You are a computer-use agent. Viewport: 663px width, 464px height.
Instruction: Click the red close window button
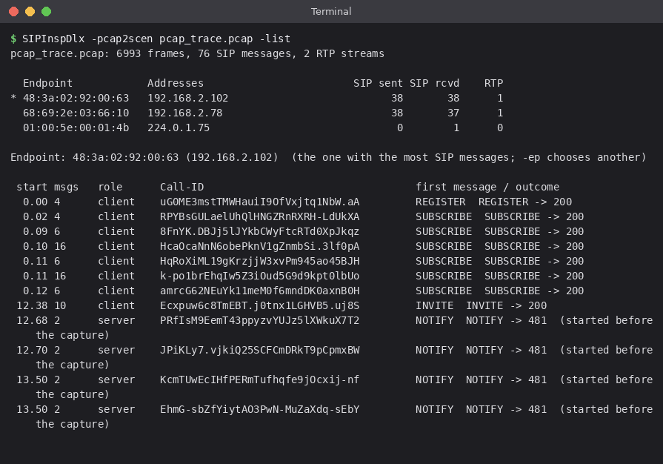[x=13, y=11]
